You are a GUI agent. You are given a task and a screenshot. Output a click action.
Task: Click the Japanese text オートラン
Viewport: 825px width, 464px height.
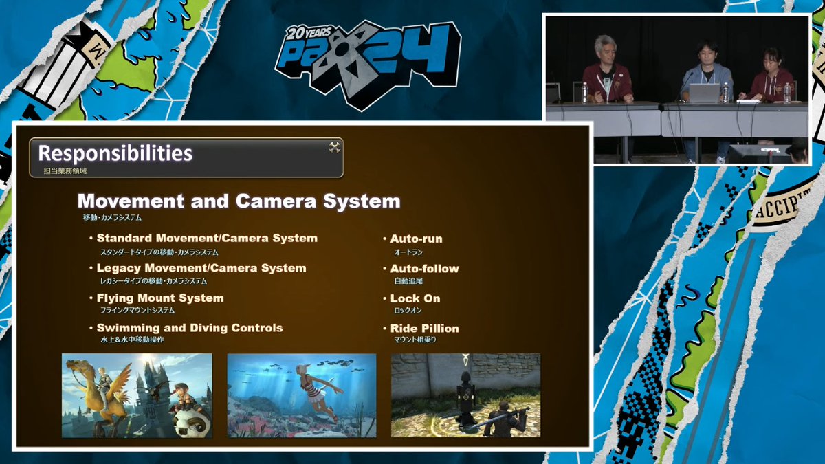[408, 252]
